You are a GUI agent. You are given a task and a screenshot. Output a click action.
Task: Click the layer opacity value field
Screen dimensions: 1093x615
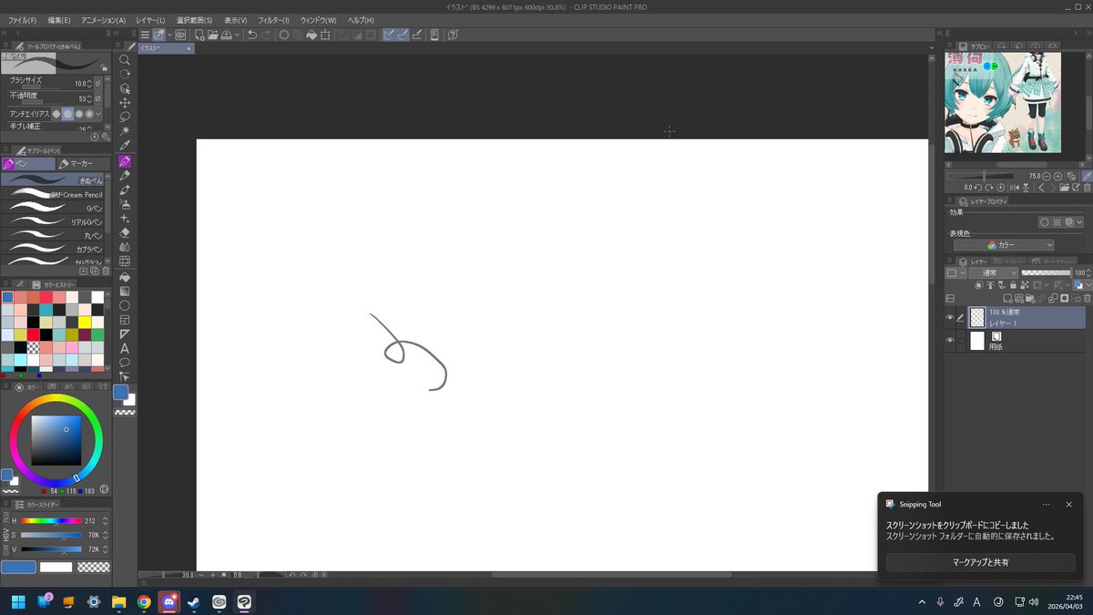tap(1078, 272)
